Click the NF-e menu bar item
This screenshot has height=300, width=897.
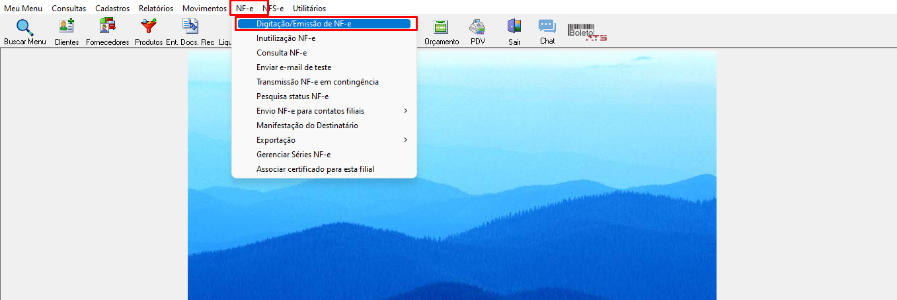(245, 9)
